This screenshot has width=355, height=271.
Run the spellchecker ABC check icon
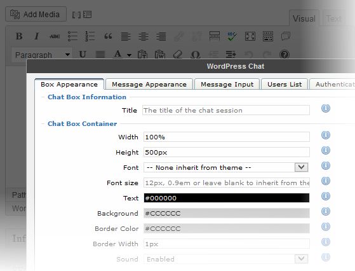tap(232, 36)
